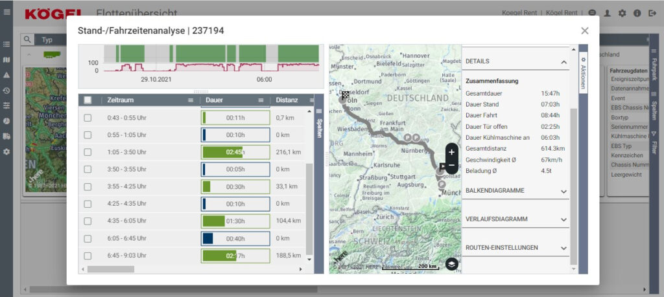The image size is (664, 297).
Task: Click the user profile icon in header
Action: pos(607,13)
